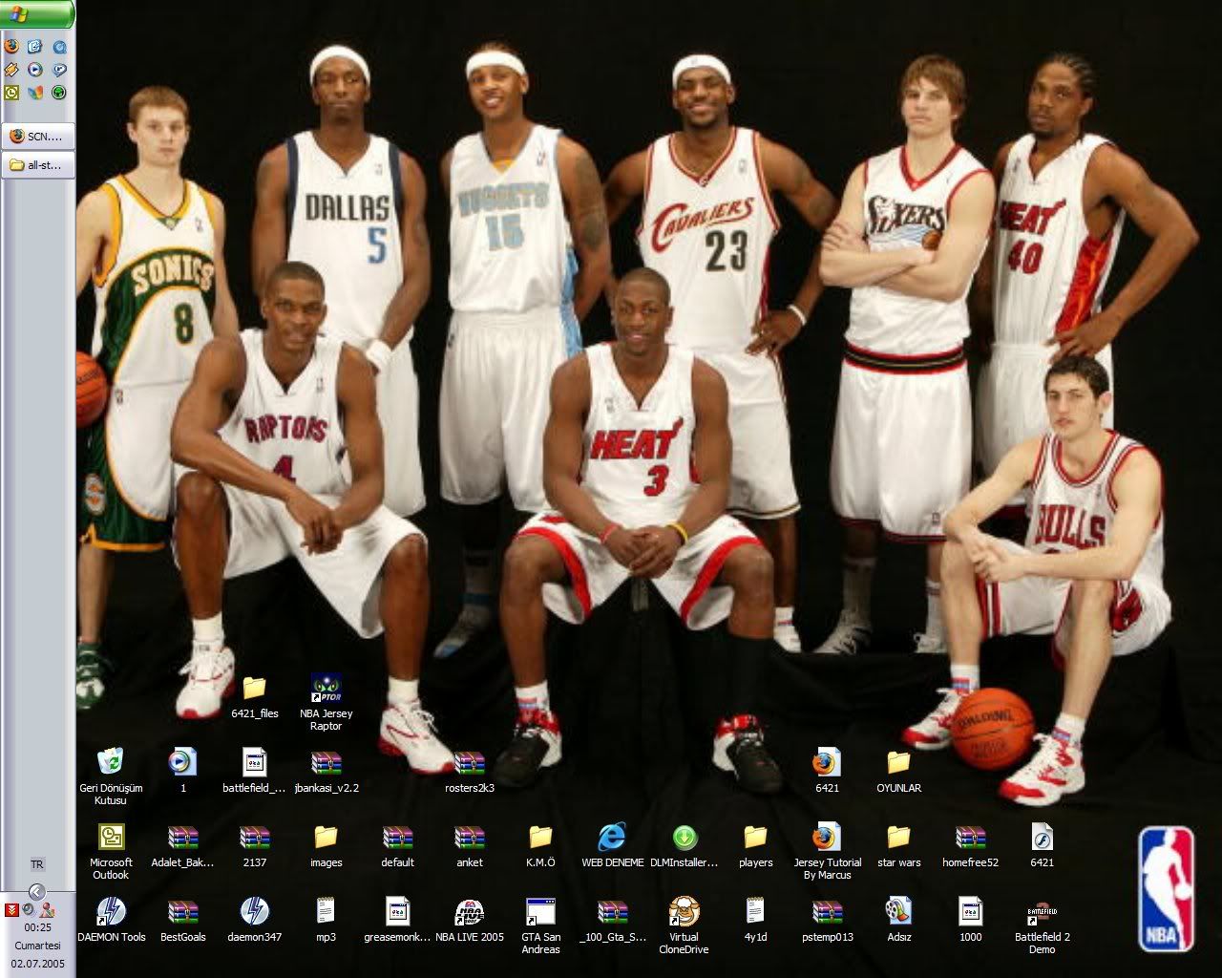Viewport: 1222px width, 978px height.
Task: Click the TR language indicator
Action: pos(37,864)
